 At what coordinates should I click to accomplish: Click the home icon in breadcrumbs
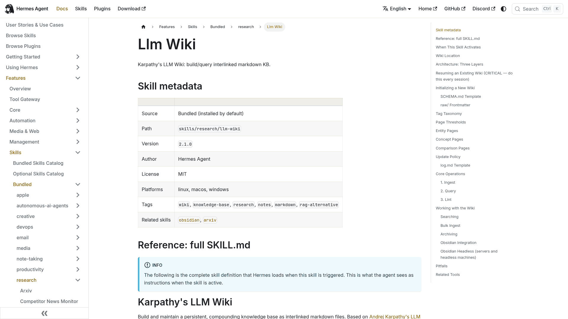click(x=143, y=27)
